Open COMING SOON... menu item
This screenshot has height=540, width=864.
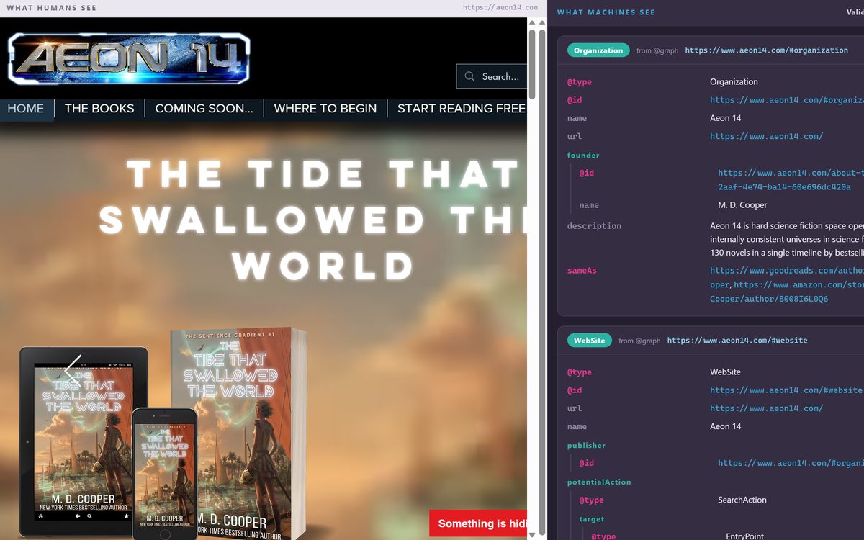204,109
